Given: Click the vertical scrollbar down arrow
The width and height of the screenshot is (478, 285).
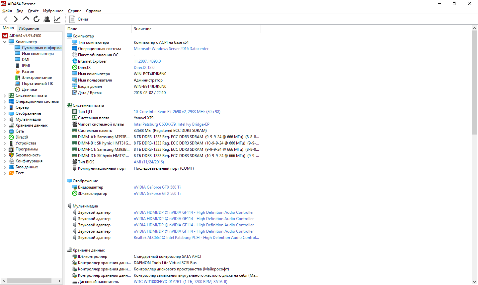Looking at the screenshot, I should pyautogui.click(x=474, y=282).
